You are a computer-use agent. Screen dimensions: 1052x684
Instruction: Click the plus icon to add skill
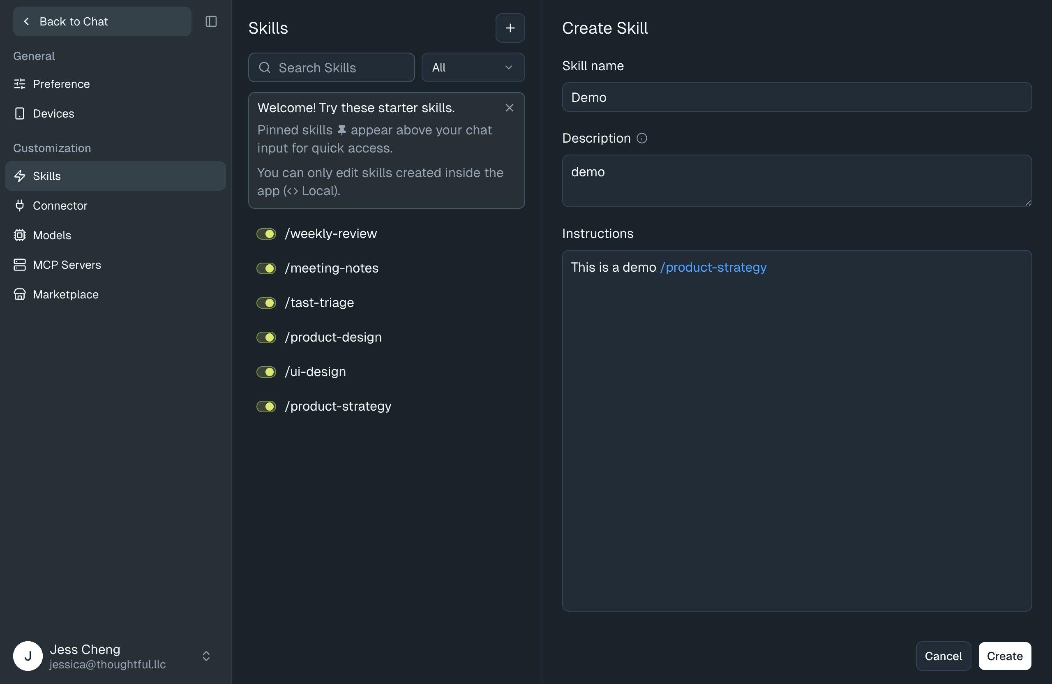(510, 28)
